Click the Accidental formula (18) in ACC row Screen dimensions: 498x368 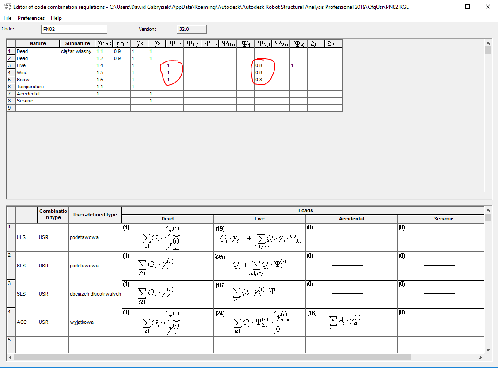pos(351,322)
